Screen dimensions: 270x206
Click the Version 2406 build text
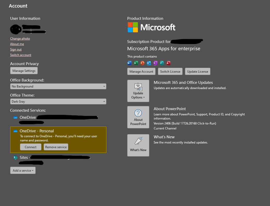185,123
